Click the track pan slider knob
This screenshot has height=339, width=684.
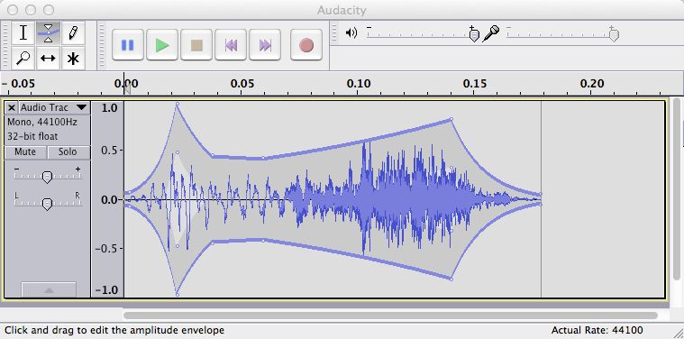point(47,204)
